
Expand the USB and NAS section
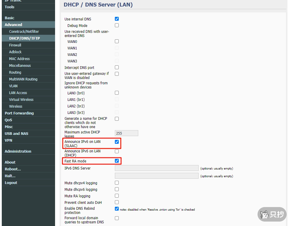coord(16,134)
